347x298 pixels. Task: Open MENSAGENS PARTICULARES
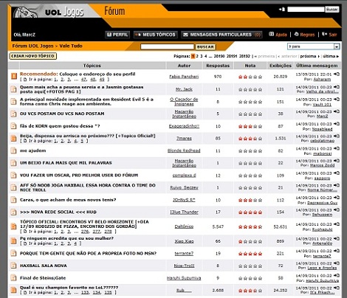pyautogui.click(x=221, y=35)
